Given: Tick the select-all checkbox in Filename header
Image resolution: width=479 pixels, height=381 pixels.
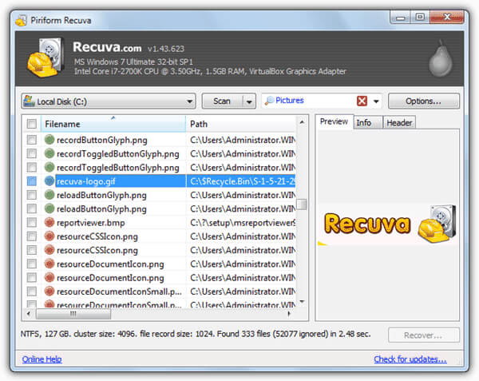Looking at the screenshot, I should tap(31, 124).
